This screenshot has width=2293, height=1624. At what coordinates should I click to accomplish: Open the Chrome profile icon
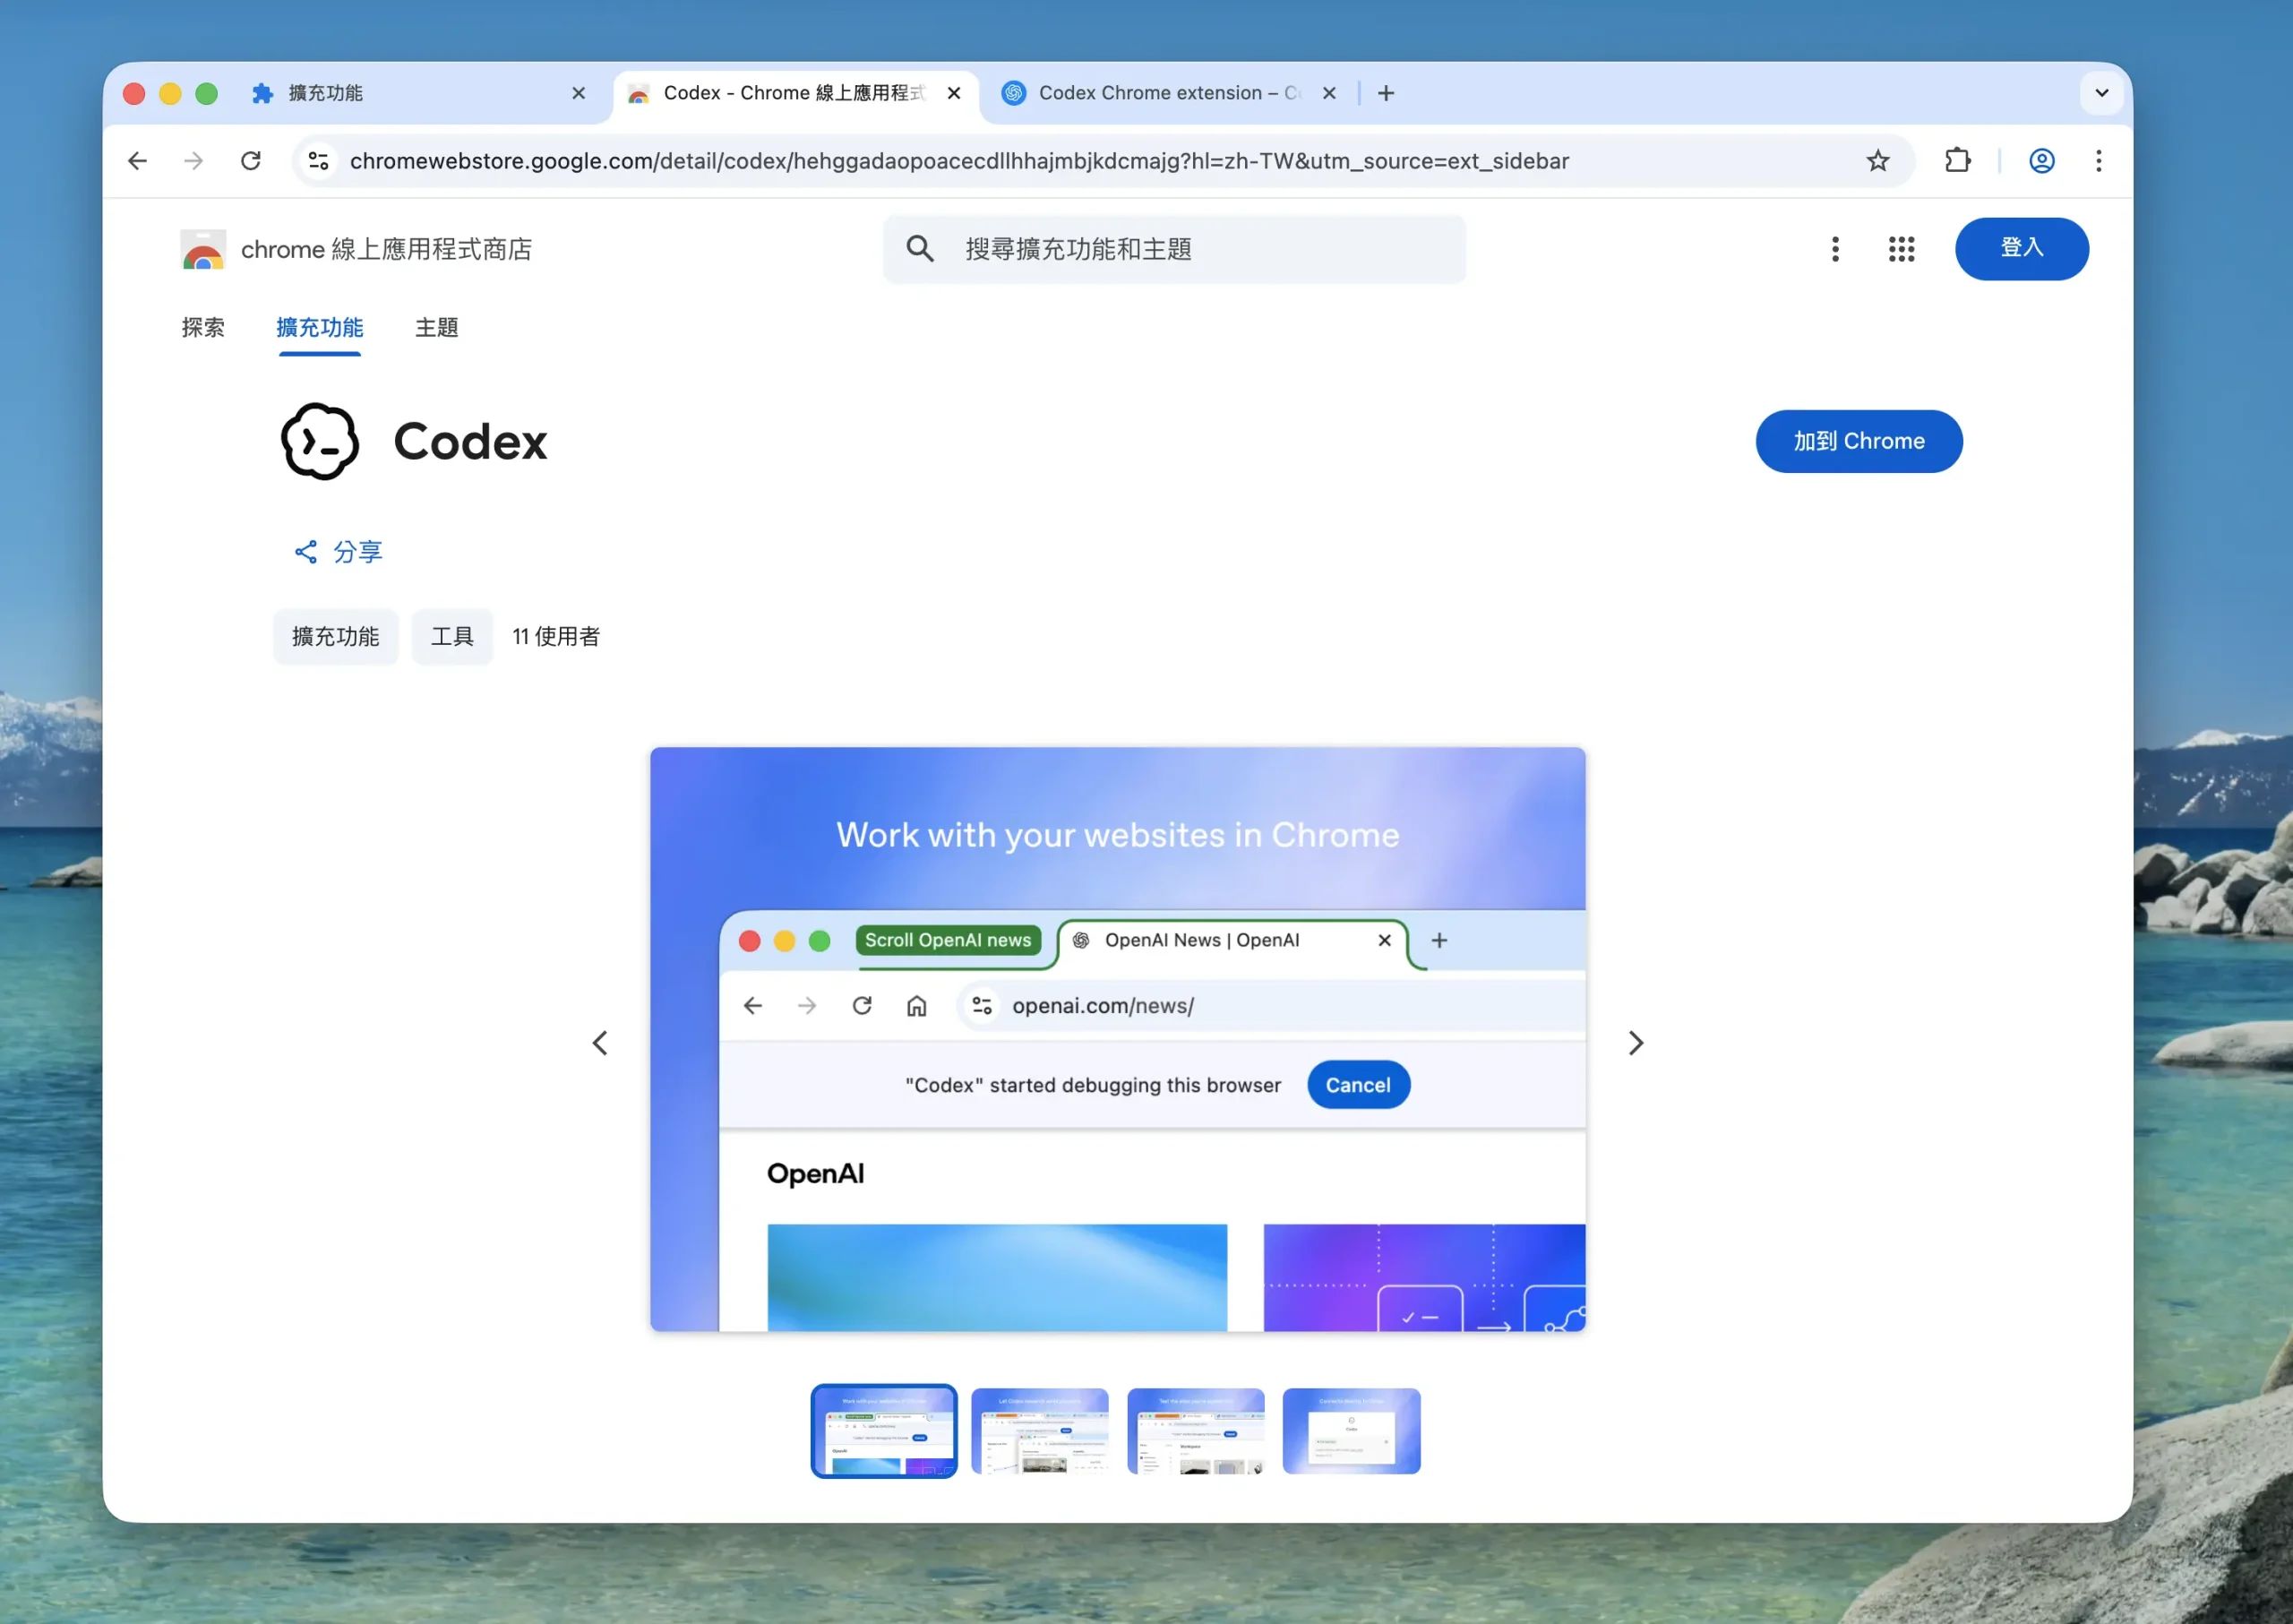2041,161
